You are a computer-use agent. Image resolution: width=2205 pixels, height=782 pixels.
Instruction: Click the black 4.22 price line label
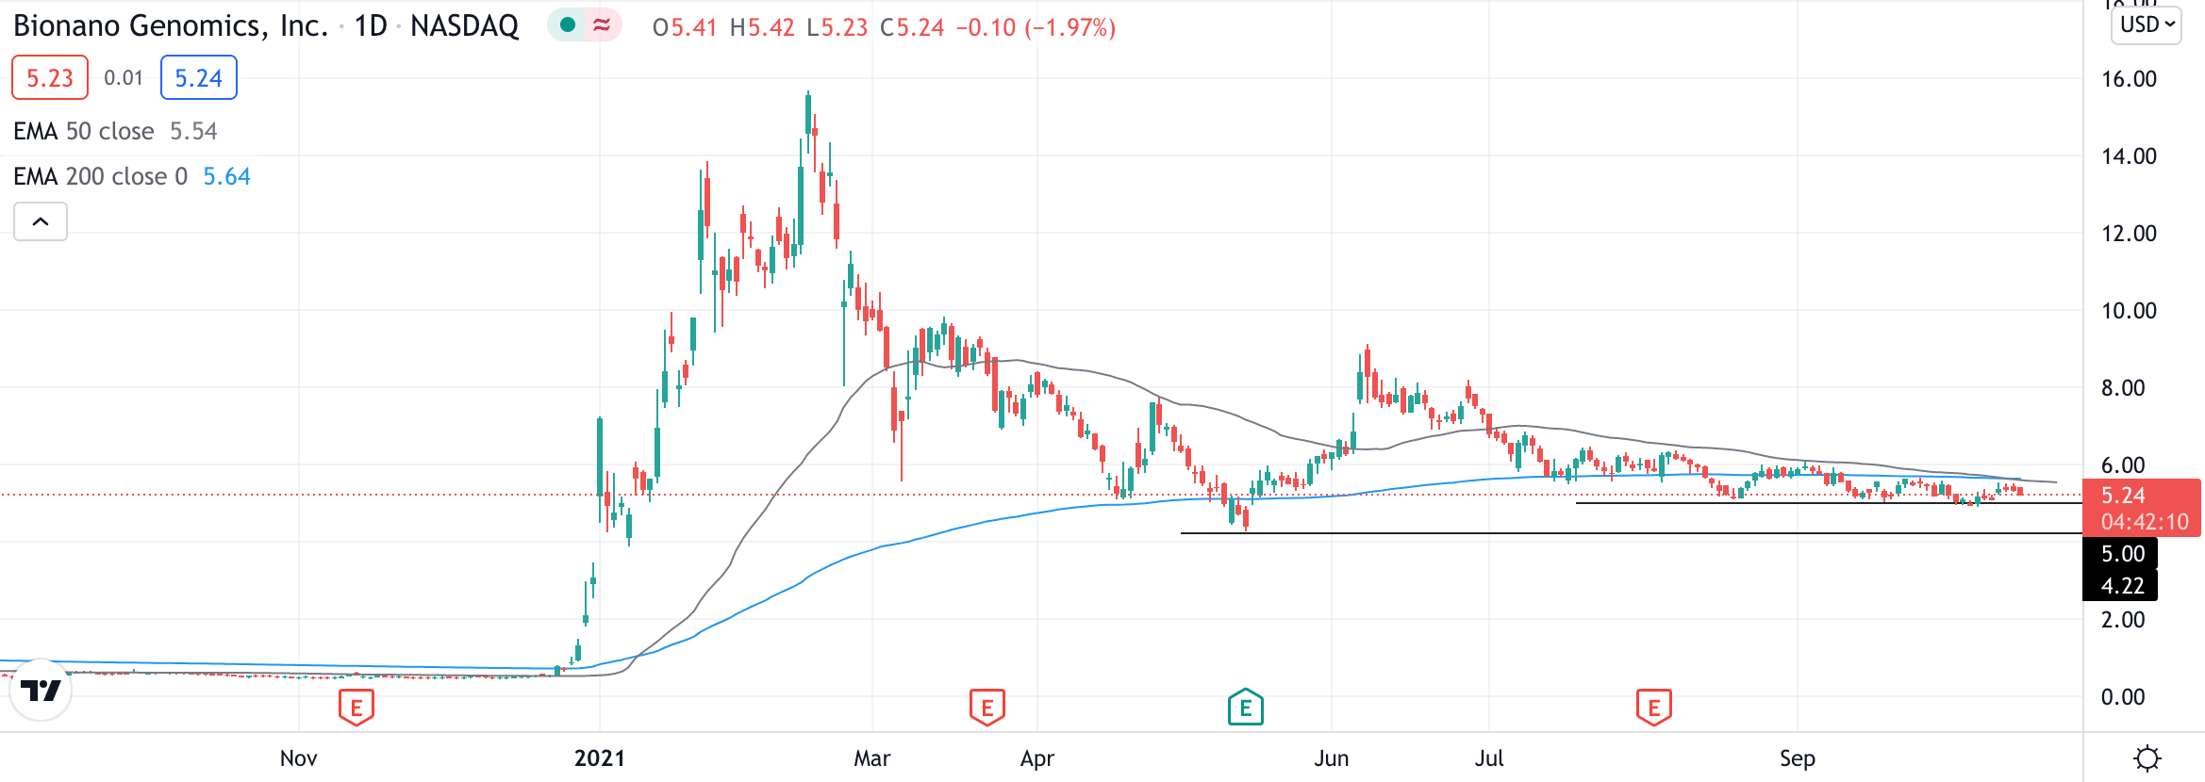click(x=2120, y=585)
